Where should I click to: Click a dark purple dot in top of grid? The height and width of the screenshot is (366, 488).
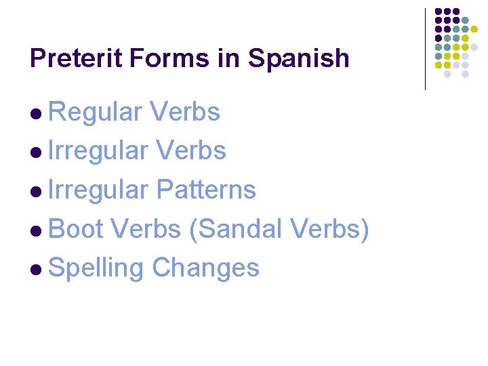[x=447, y=12]
